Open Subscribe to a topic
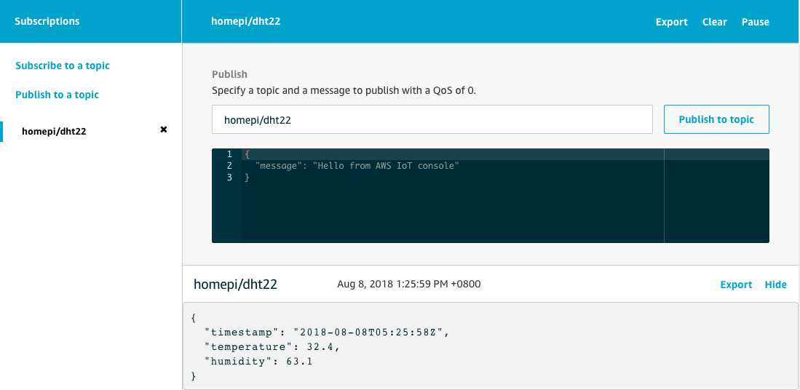800x390 pixels. click(x=63, y=65)
